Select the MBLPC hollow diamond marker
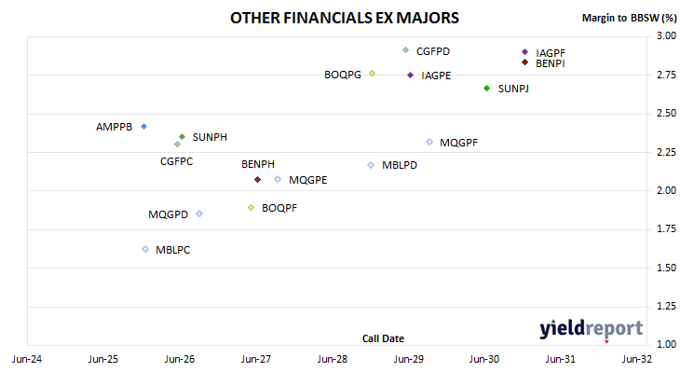680x372 pixels. [x=145, y=249]
